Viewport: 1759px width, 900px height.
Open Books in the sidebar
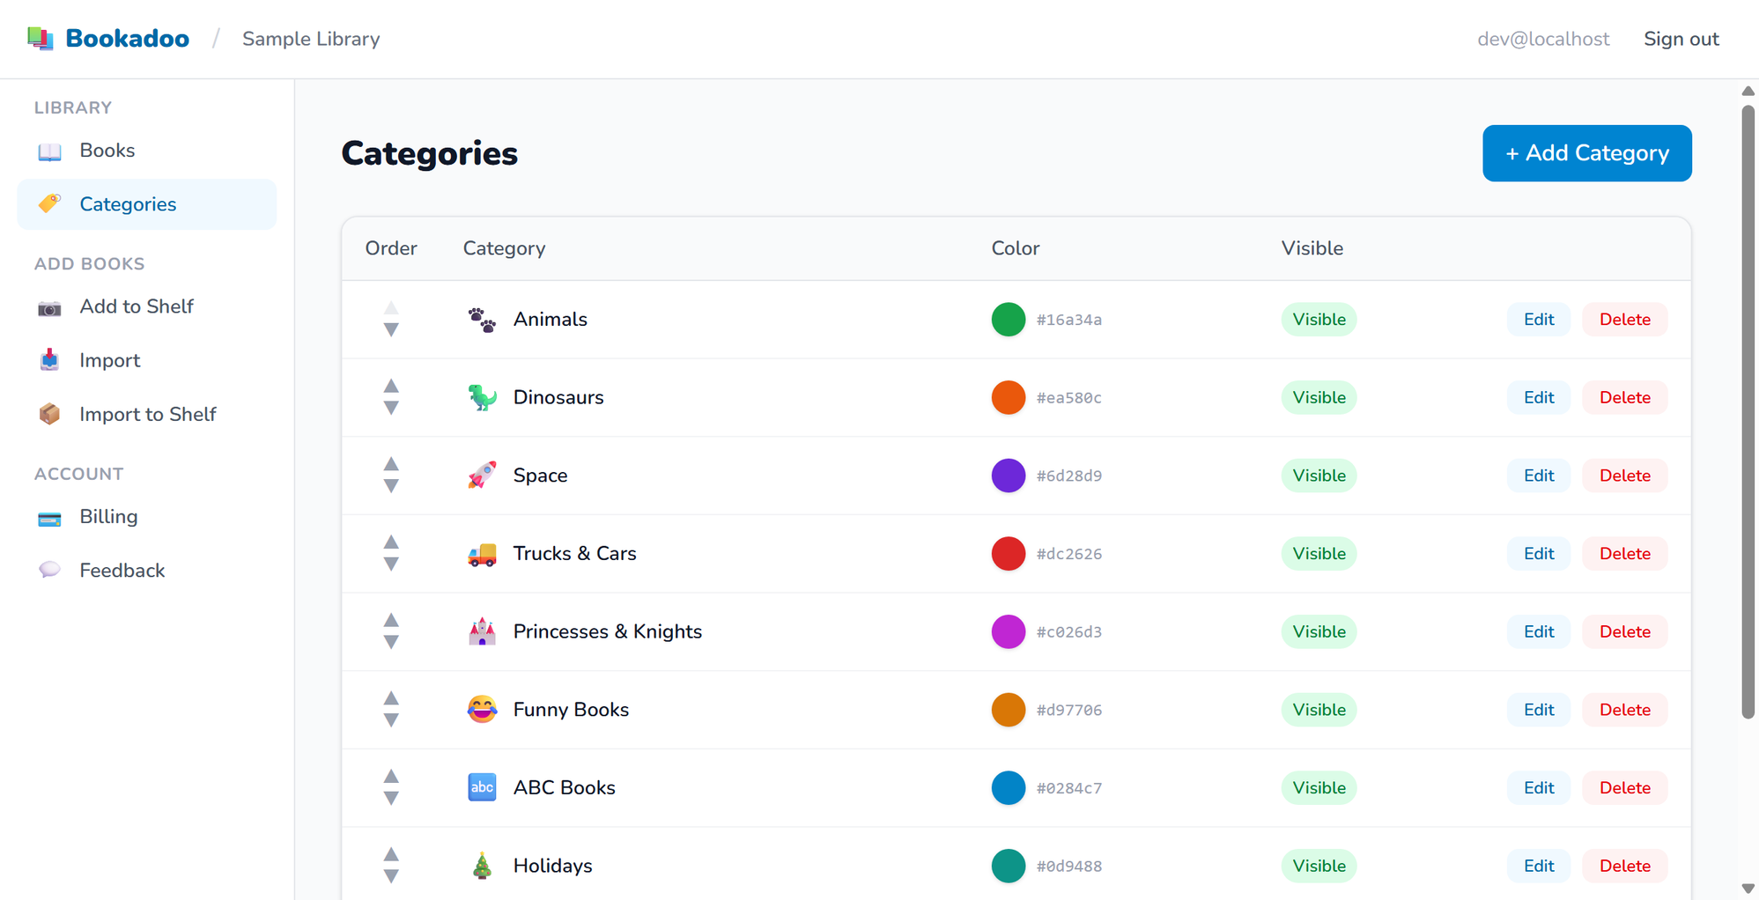(x=147, y=151)
